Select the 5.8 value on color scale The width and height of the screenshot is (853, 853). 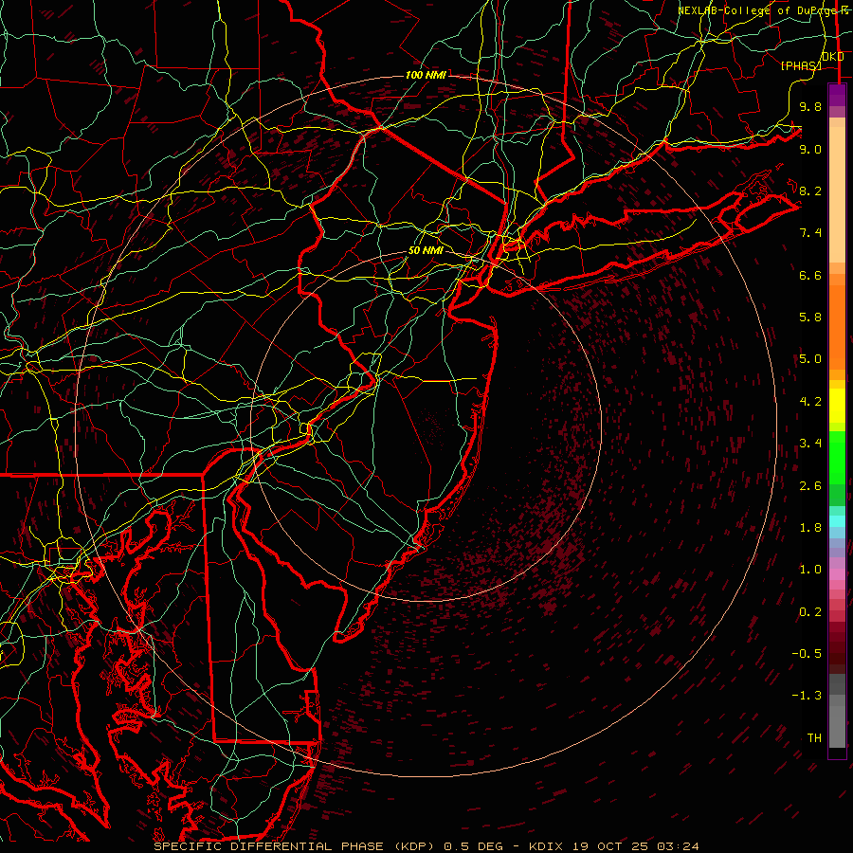(x=810, y=318)
